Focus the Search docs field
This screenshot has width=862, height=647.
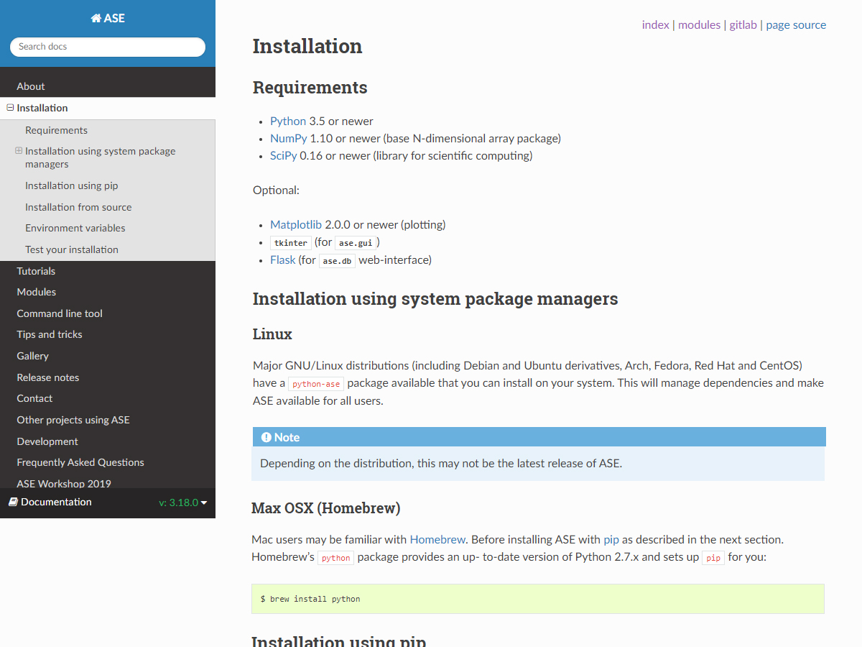pyautogui.click(x=108, y=47)
